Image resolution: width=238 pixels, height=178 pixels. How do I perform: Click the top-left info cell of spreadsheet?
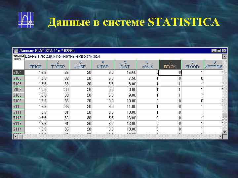[x=19, y=62]
